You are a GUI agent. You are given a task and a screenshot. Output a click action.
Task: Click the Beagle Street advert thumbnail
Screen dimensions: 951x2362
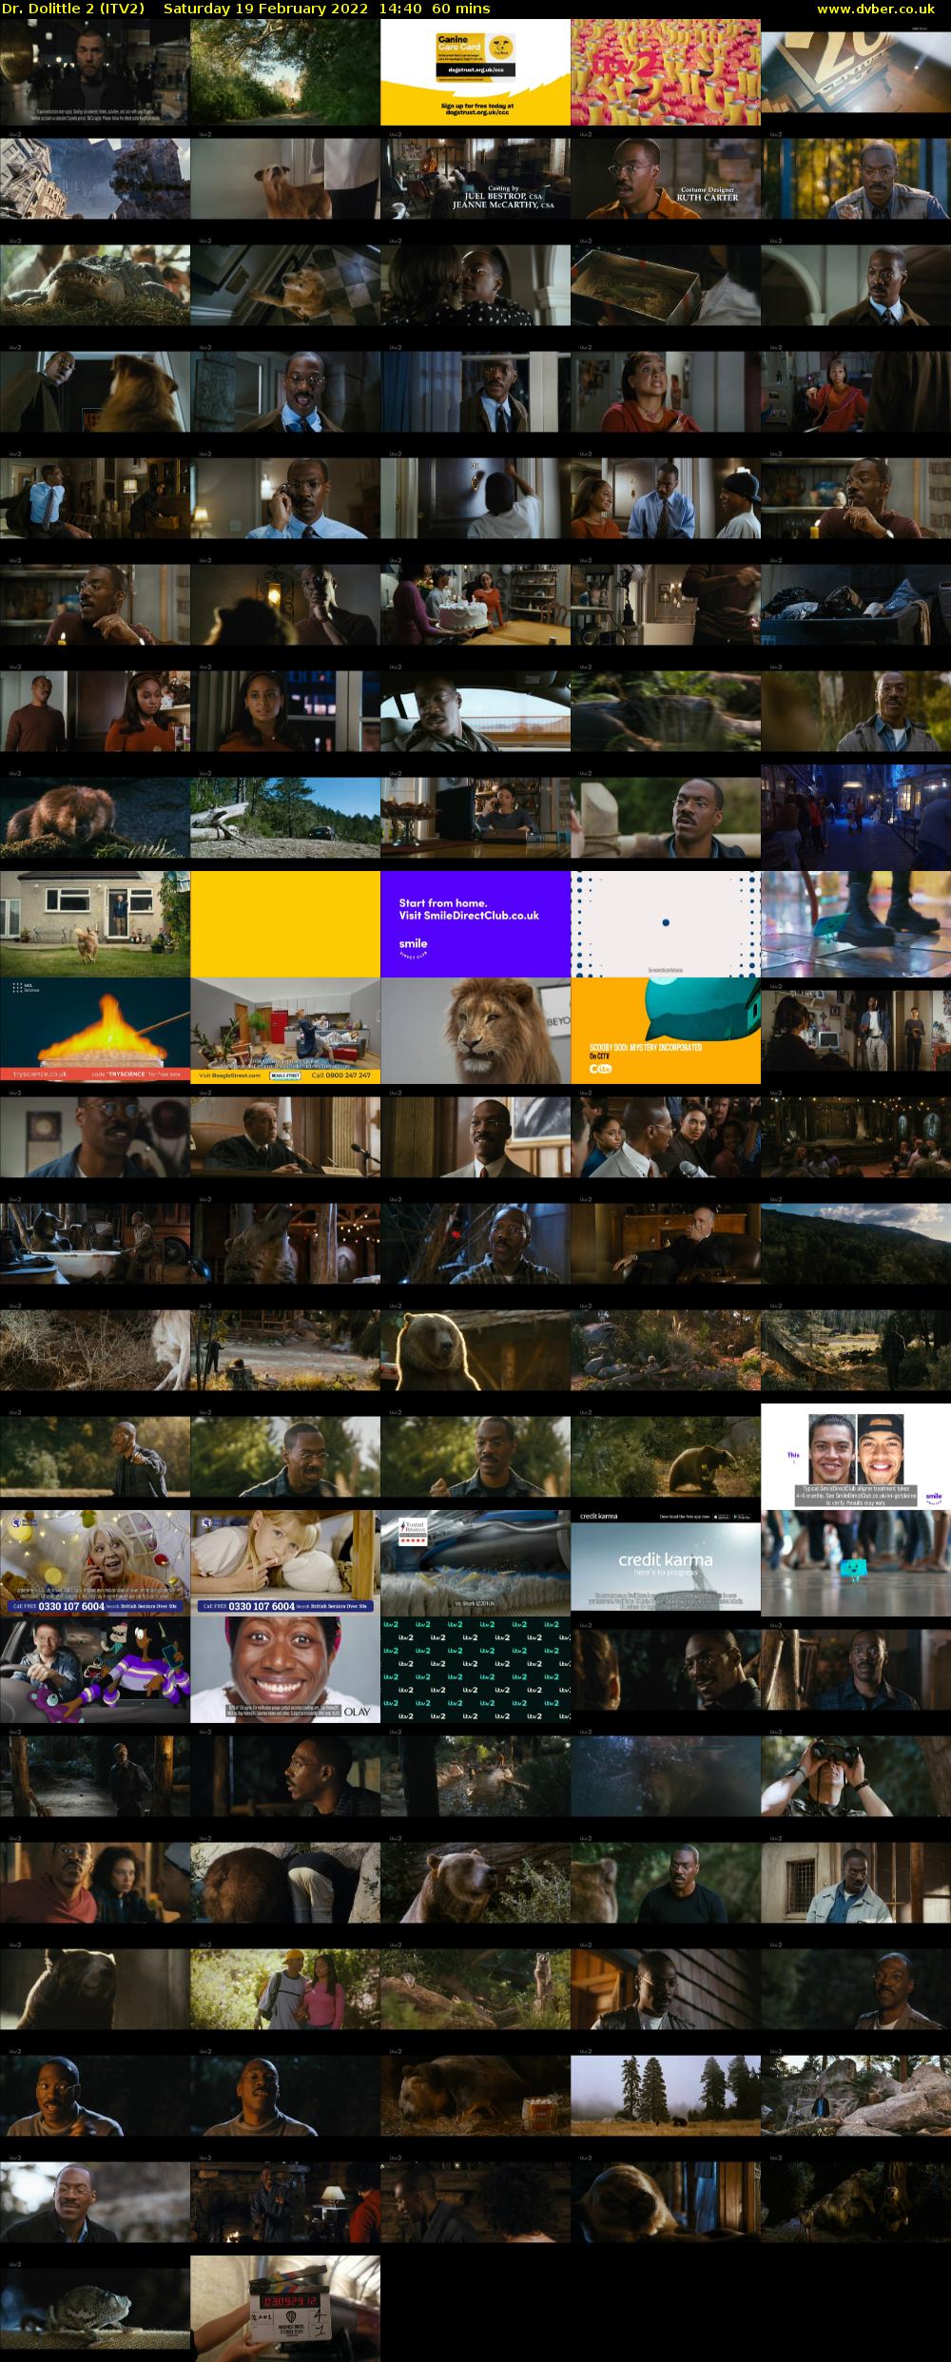(285, 1031)
